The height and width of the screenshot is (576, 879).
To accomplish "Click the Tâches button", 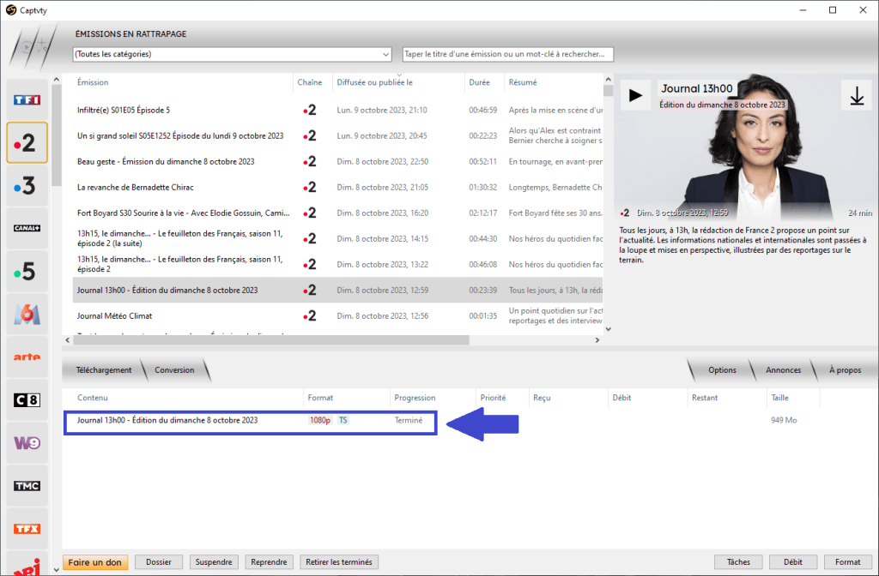I will tap(738, 562).
